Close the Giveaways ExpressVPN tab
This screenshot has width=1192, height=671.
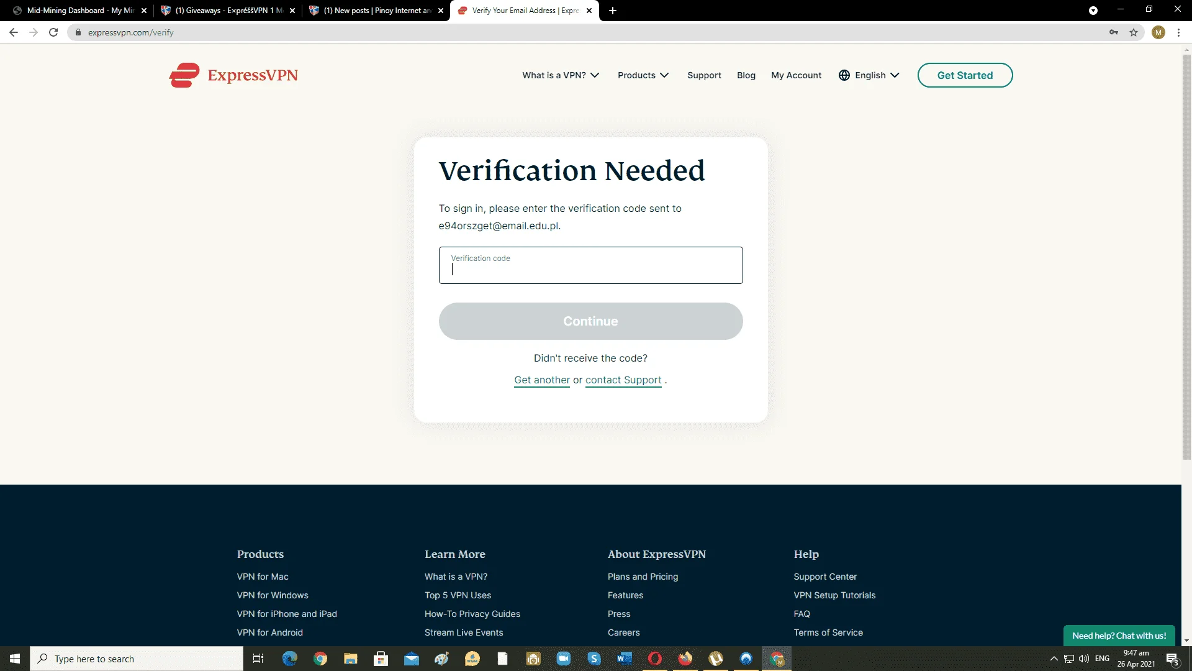(292, 11)
